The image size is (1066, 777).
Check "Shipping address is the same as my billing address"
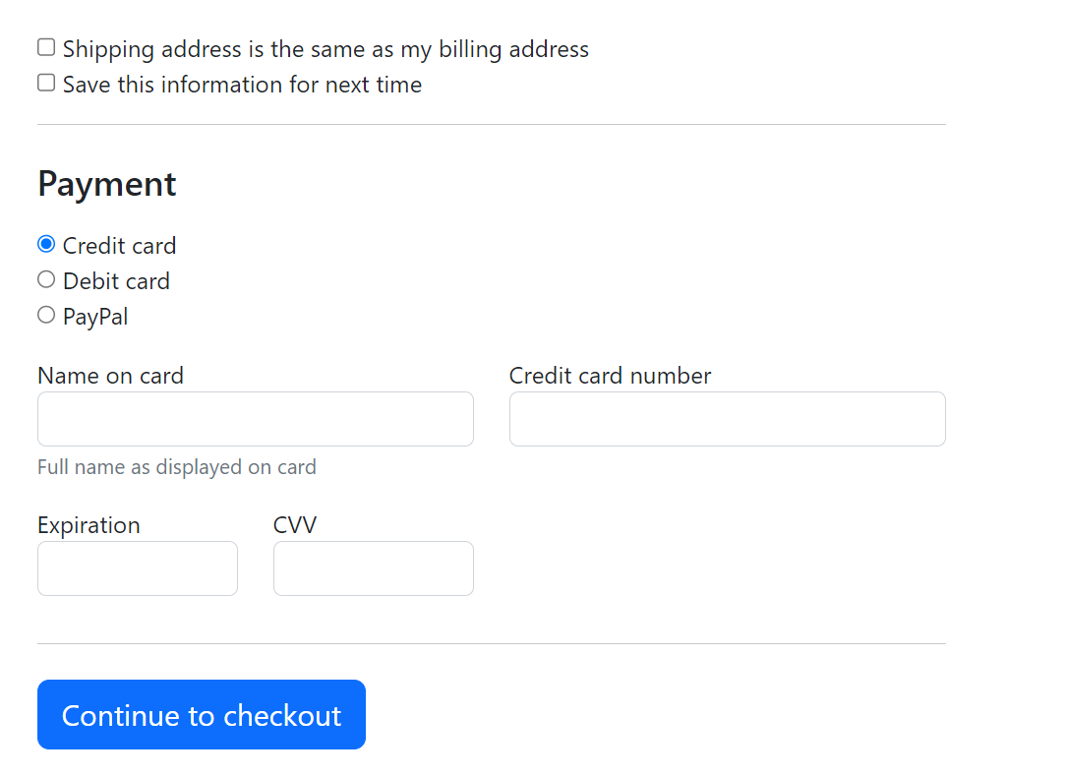coord(45,46)
